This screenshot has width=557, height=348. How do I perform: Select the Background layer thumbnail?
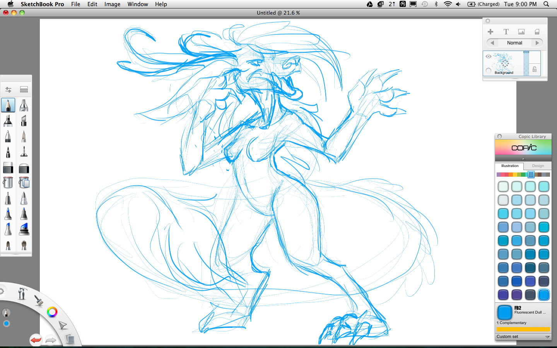point(504,63)
